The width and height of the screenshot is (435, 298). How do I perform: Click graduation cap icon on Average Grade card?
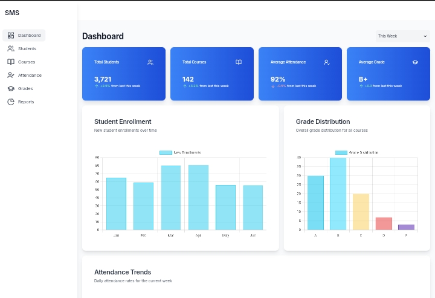click(x=415, y=62)
